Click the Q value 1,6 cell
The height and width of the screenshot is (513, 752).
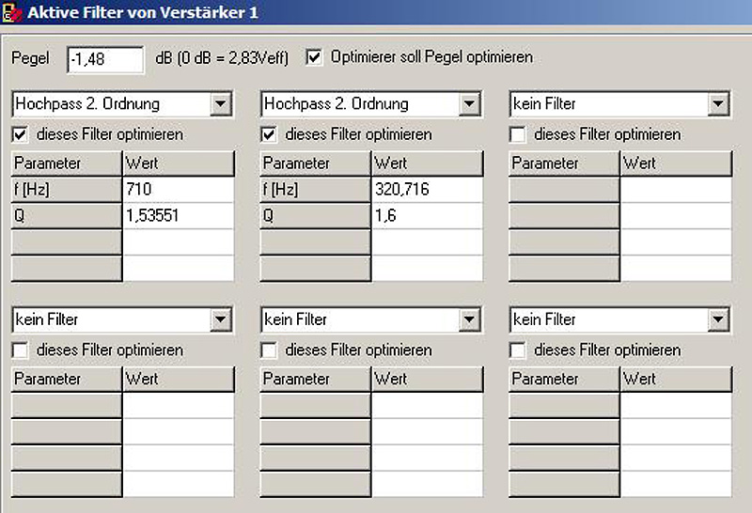pyautogui.click(x=426, y=215)
